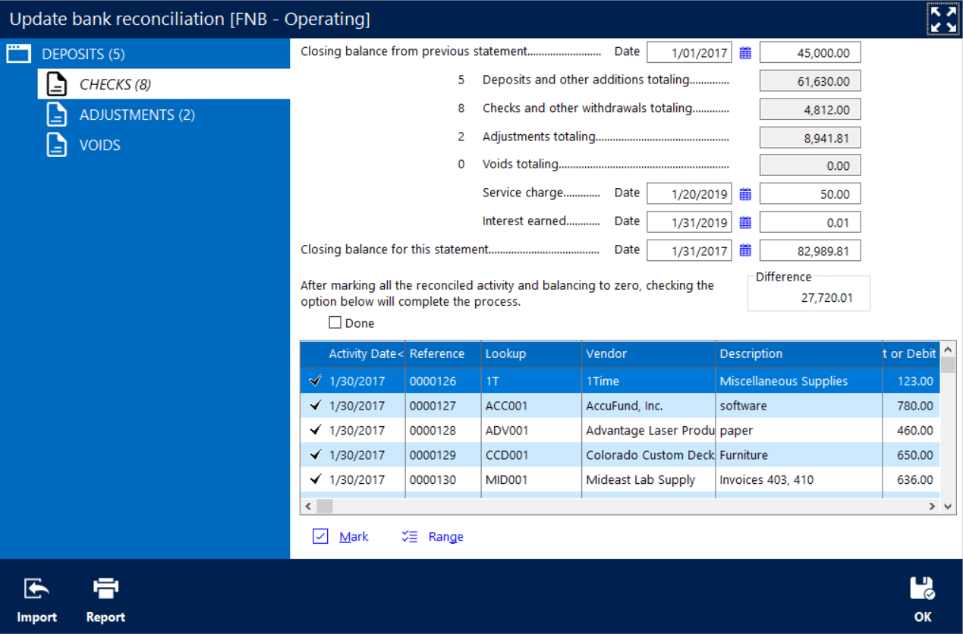Toggle the reconciled checkmark on check 0000127
963x634 pixels.
(x=315, y=406)
